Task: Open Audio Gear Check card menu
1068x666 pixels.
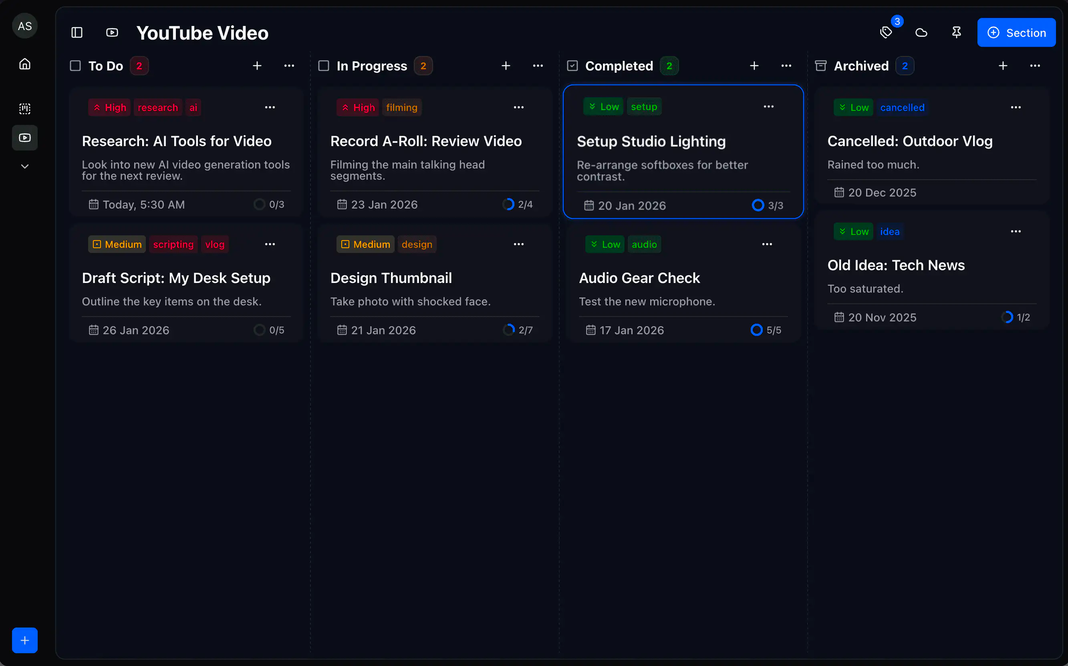Action: 767,245
